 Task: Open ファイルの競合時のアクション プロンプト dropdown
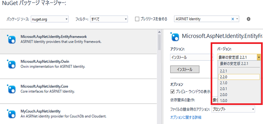click(x=233, y=109)
